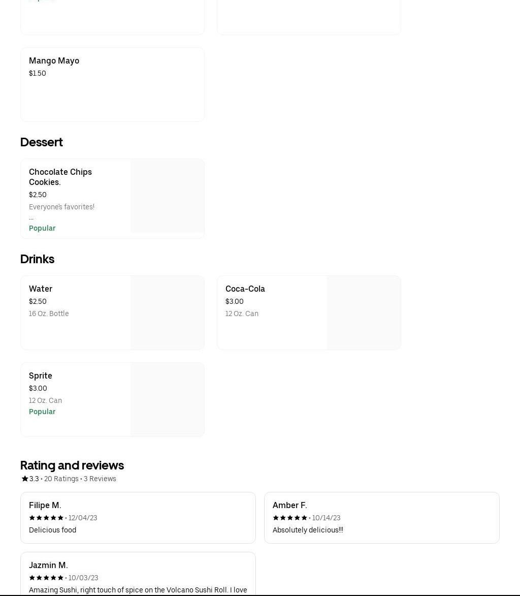Click the Popular tag under Sprite

click(x=42, y=412)
